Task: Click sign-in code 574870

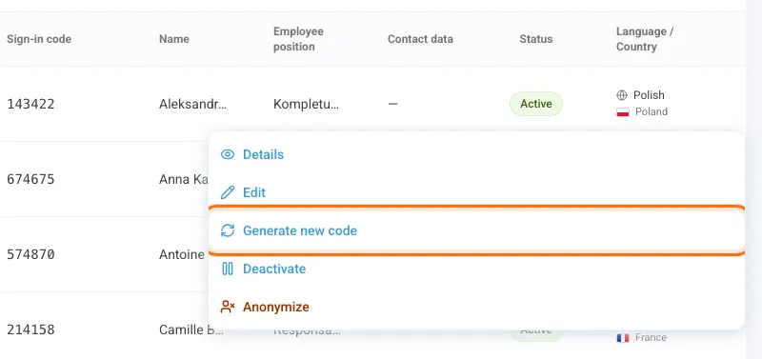Action: (x=30, y=254)
